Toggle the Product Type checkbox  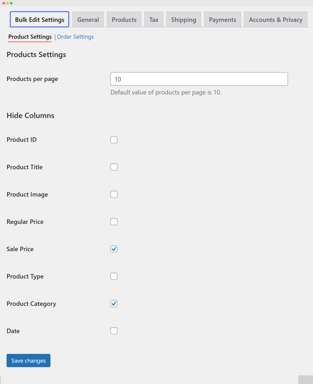click(x=114, y=276)
